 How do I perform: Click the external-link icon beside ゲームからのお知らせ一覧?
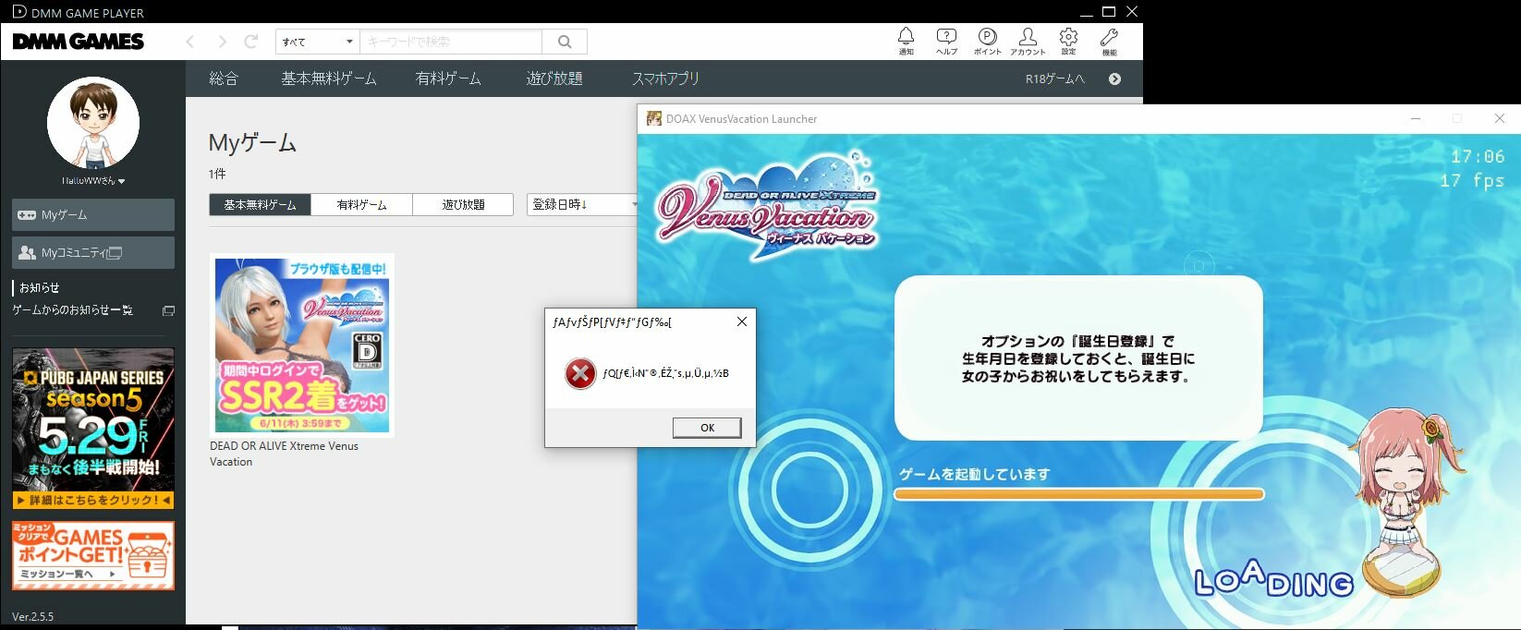(168, 310)
